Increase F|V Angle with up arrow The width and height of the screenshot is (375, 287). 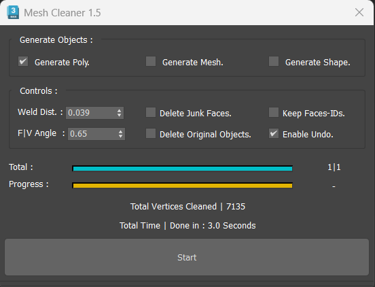121,131
